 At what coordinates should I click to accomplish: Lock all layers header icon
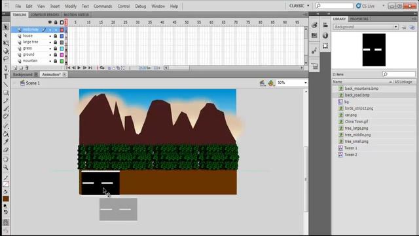[56, 22]
